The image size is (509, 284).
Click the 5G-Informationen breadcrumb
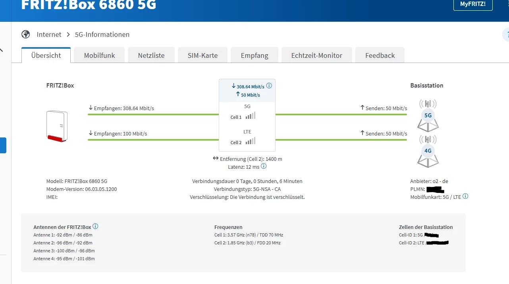click(102, 34)
